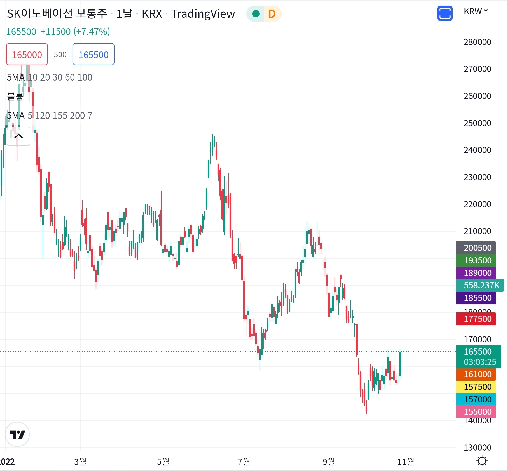Select the 5MA 5 120 155 200 7 indicator

coord(50,116)
